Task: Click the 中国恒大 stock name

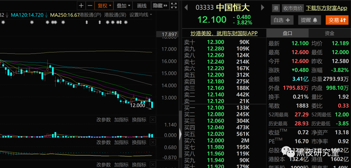Action: click(x=233, y=8)
